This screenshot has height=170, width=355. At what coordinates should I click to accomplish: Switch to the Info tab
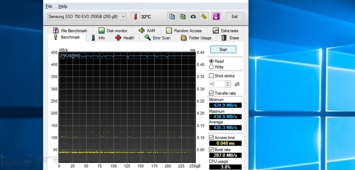pyautogui.click(x=98, y=38)
